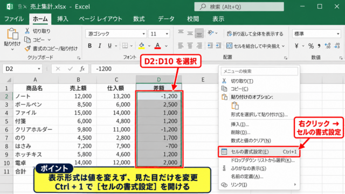This screenshot has width=345, height=194.
Task: Expand the リンク(I) submenu
Action: (259, 185)
